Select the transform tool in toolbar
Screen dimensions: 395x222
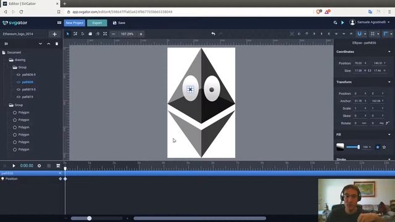tap(75, 34)
